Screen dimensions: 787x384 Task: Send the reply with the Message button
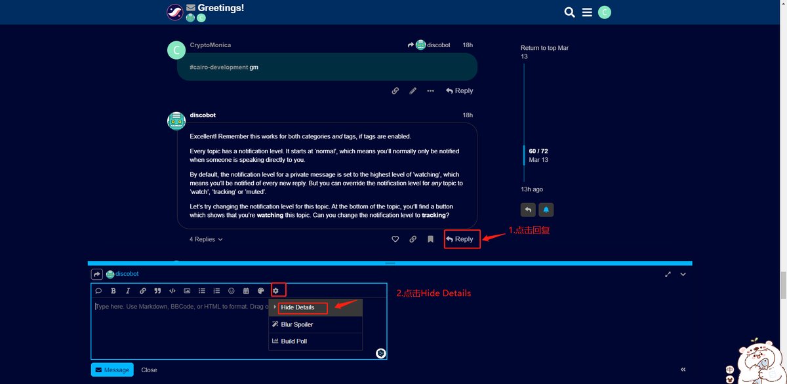coord(112,370)
